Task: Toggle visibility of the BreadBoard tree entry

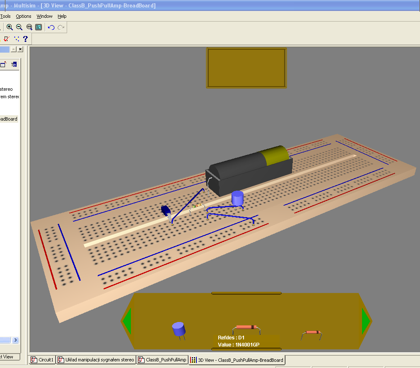Action: (x=8, y=119)
